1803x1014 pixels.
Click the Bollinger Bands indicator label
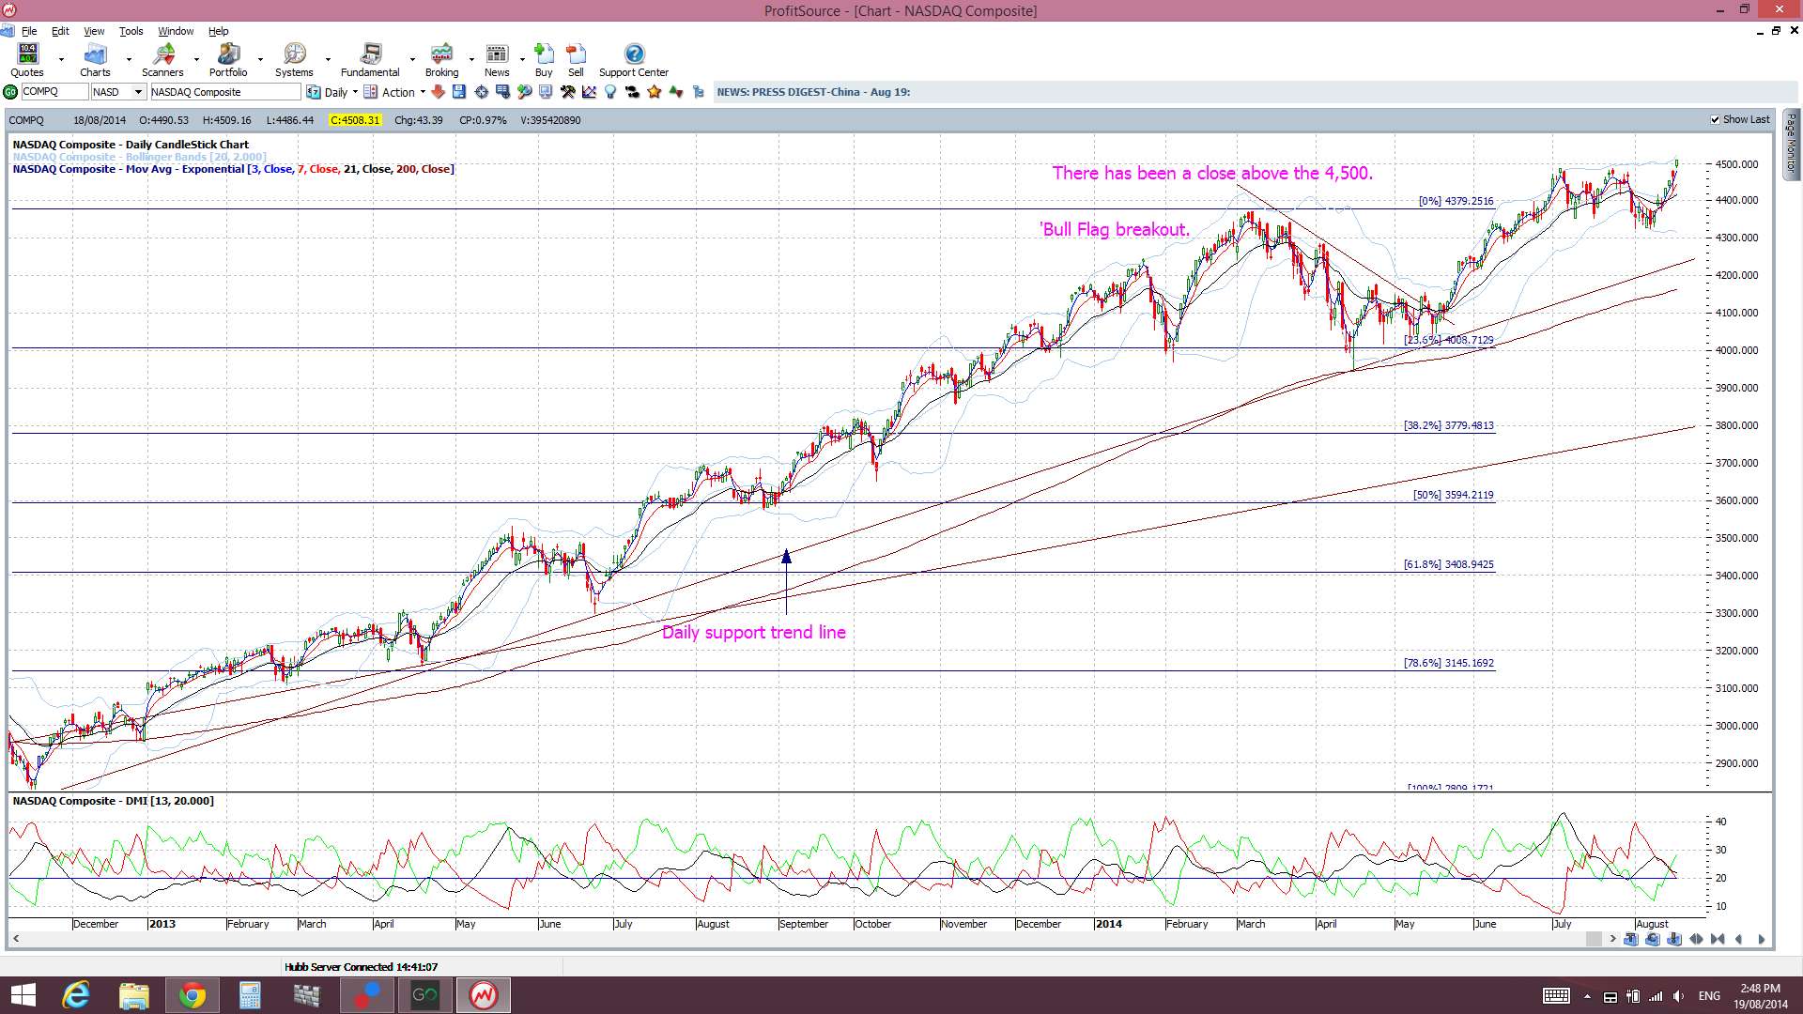140,157
